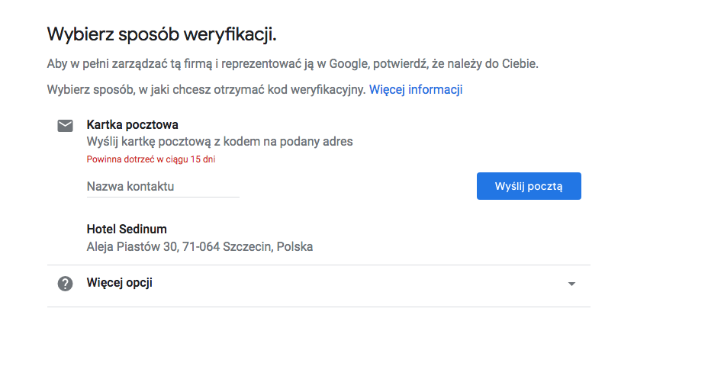Click the paragraph starting with Aby w pełni zarządzać
Viewport: 708px width, 379px height.
pyautogui.click(x=293, y=63)
